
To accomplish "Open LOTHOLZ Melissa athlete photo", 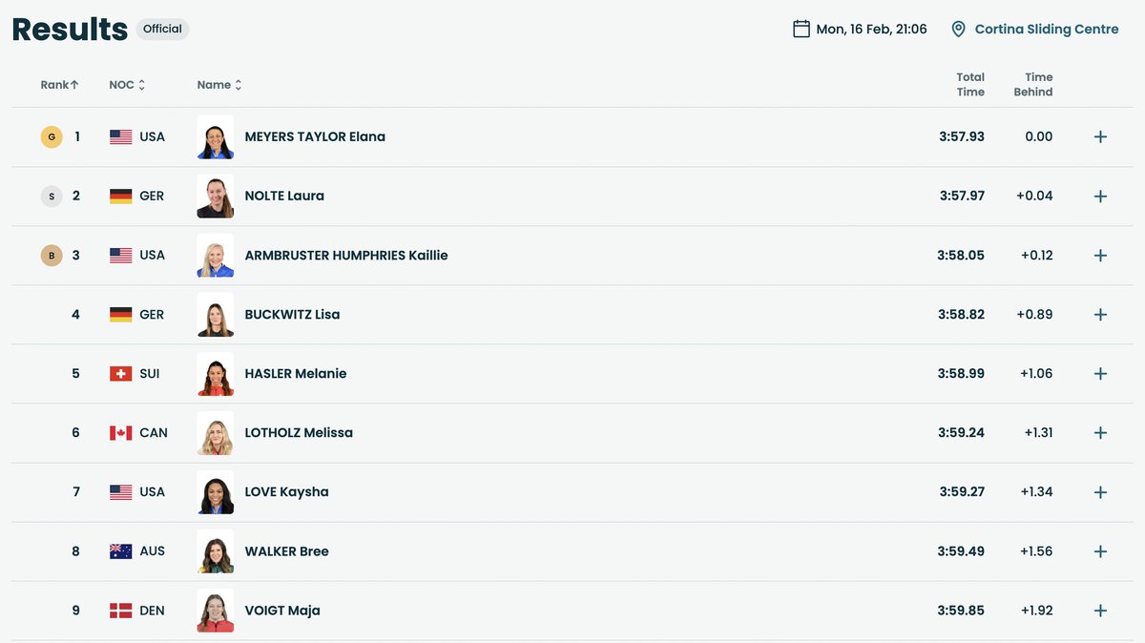I will [216, 433].
